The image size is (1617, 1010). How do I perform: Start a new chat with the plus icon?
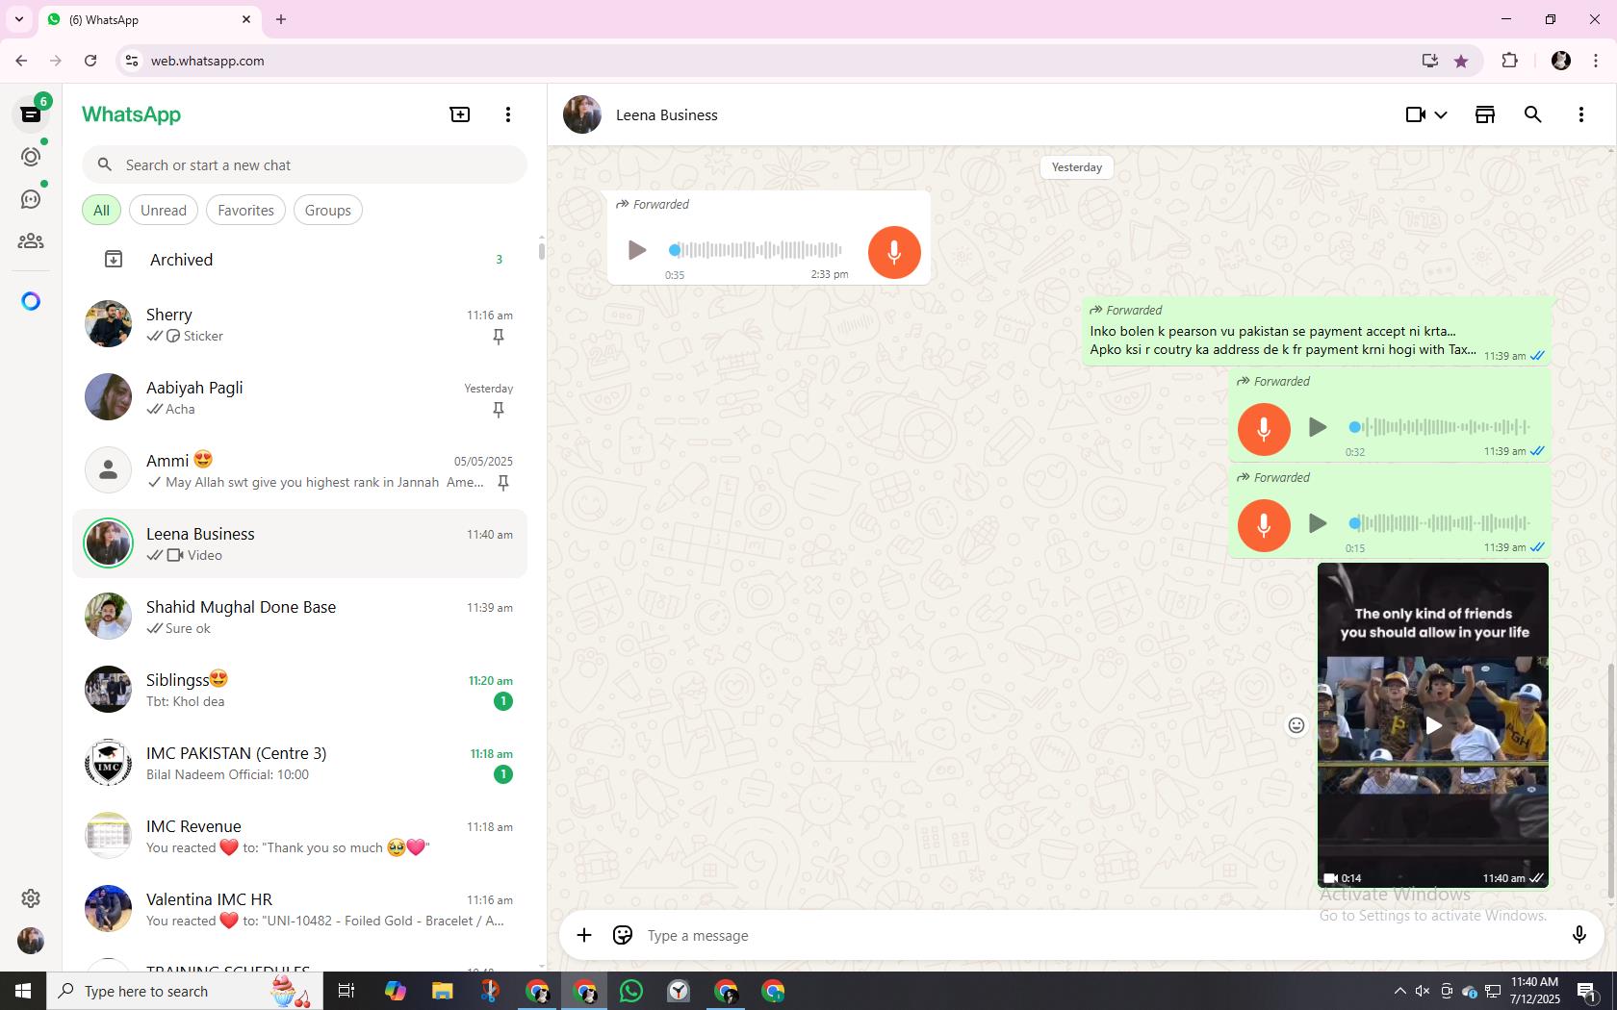click(460, 114)
